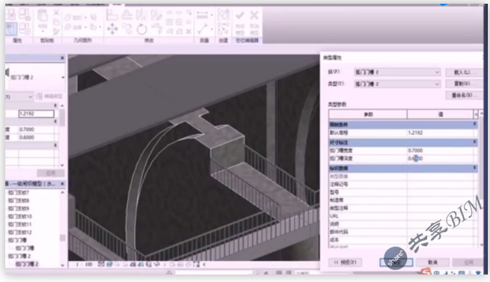Click the Apply button in Properties palette
This screenshot has height=282, width=490.
(51, 173)
